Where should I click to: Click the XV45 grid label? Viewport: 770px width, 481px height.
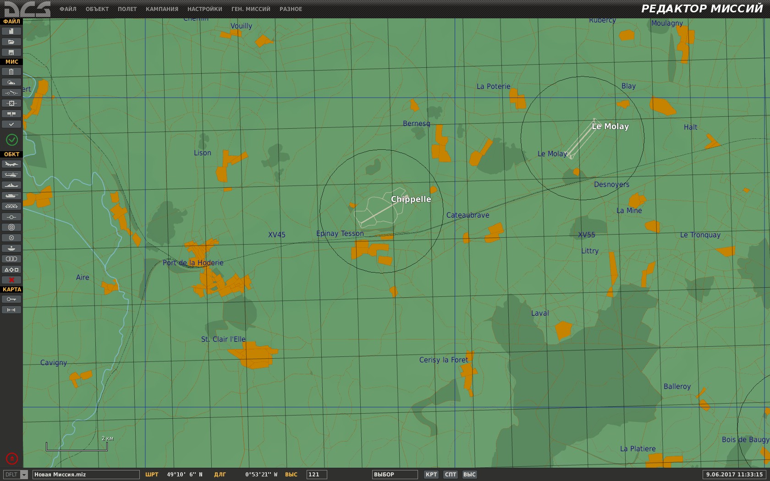click(x=277, y=235)
